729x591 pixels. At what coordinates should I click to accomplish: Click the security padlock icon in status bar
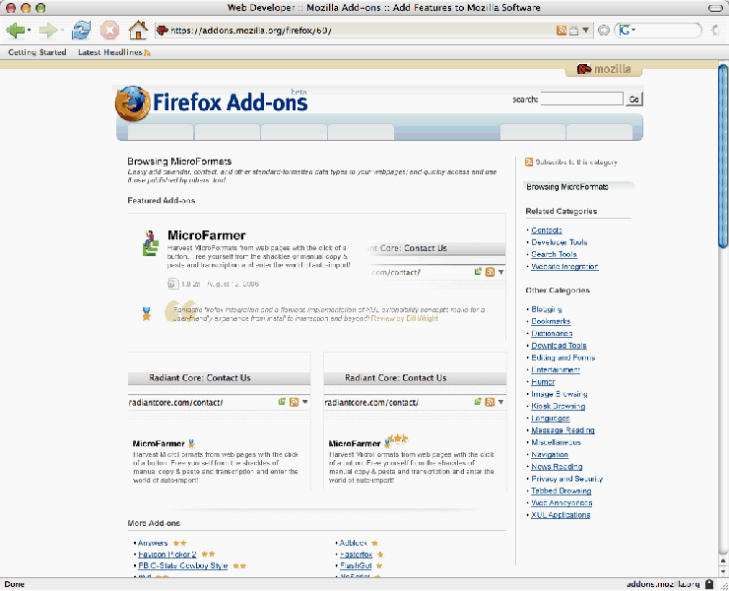[x=709, y=584]
